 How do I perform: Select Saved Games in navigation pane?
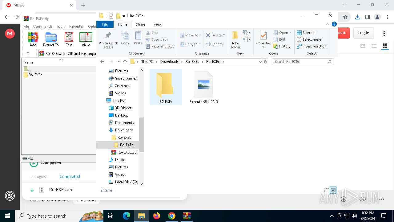coord(123,78)
